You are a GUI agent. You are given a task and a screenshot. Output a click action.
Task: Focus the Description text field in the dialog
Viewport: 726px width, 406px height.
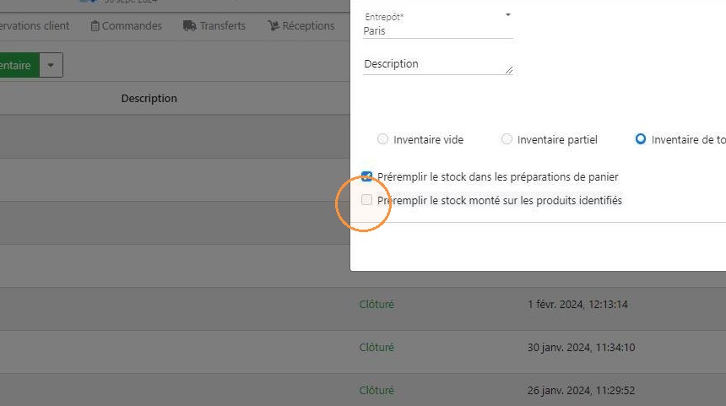click(438, 64)
